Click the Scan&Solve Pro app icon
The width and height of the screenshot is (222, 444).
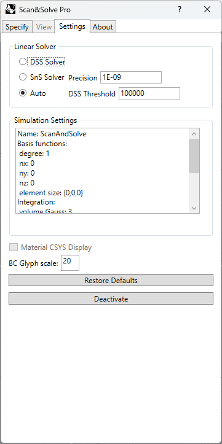[10, 10]
